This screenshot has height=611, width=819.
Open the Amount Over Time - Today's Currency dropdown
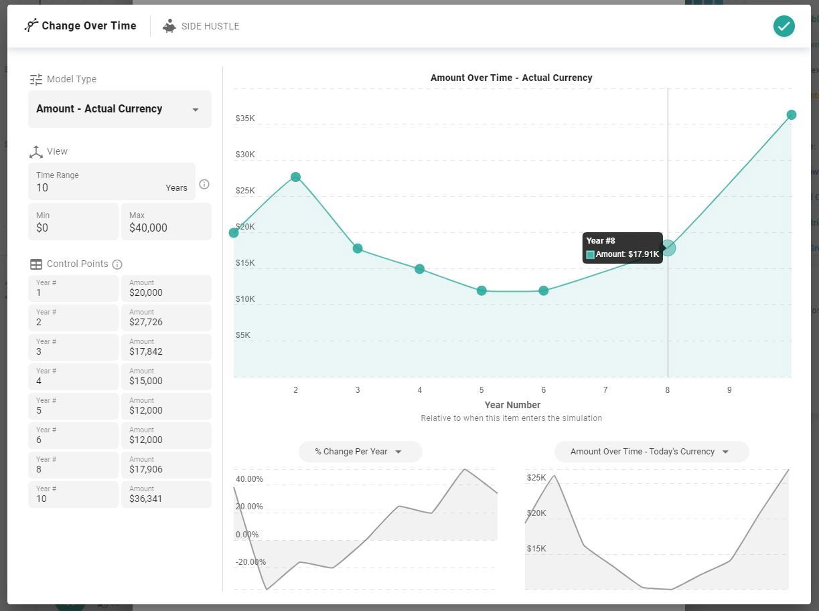pyautogui.click(x=651, y=451)
